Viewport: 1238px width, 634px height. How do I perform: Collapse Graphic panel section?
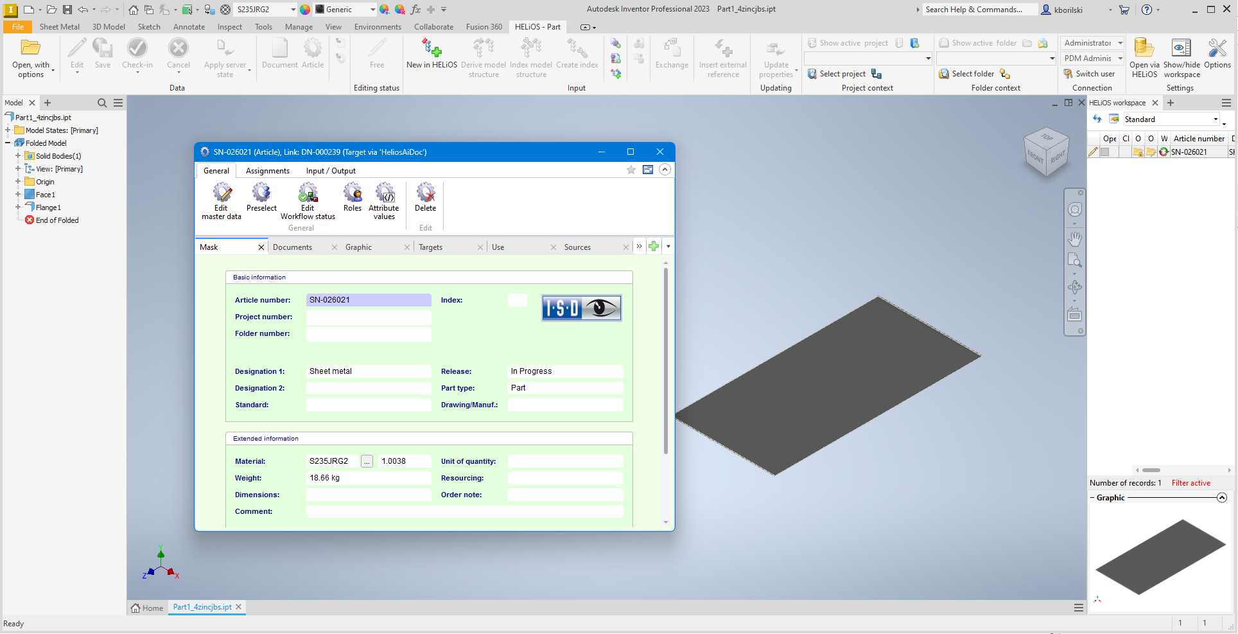pos(1222,498)
